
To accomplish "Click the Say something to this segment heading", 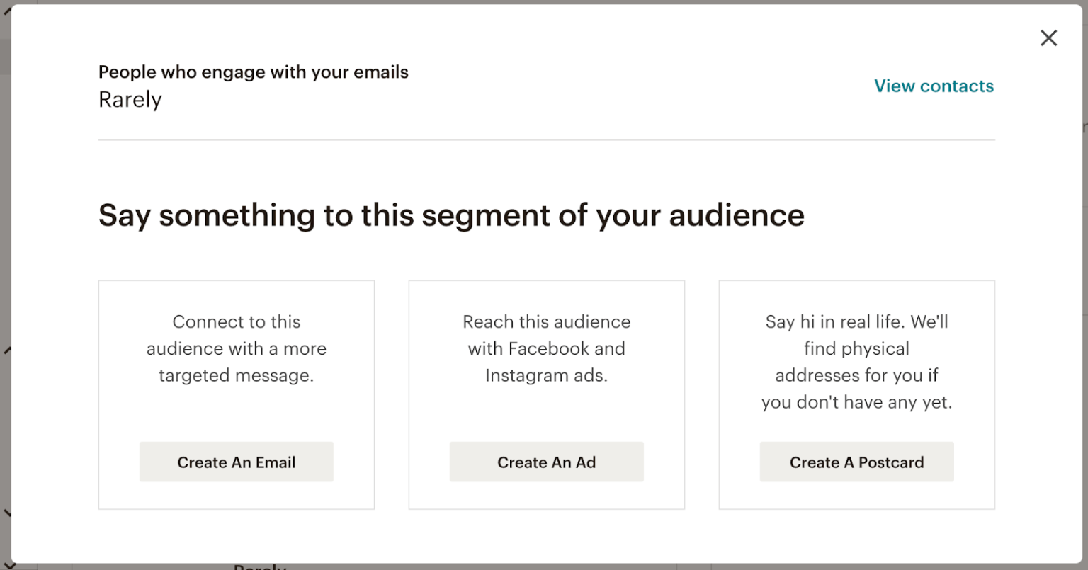I will tap(451, 215).
